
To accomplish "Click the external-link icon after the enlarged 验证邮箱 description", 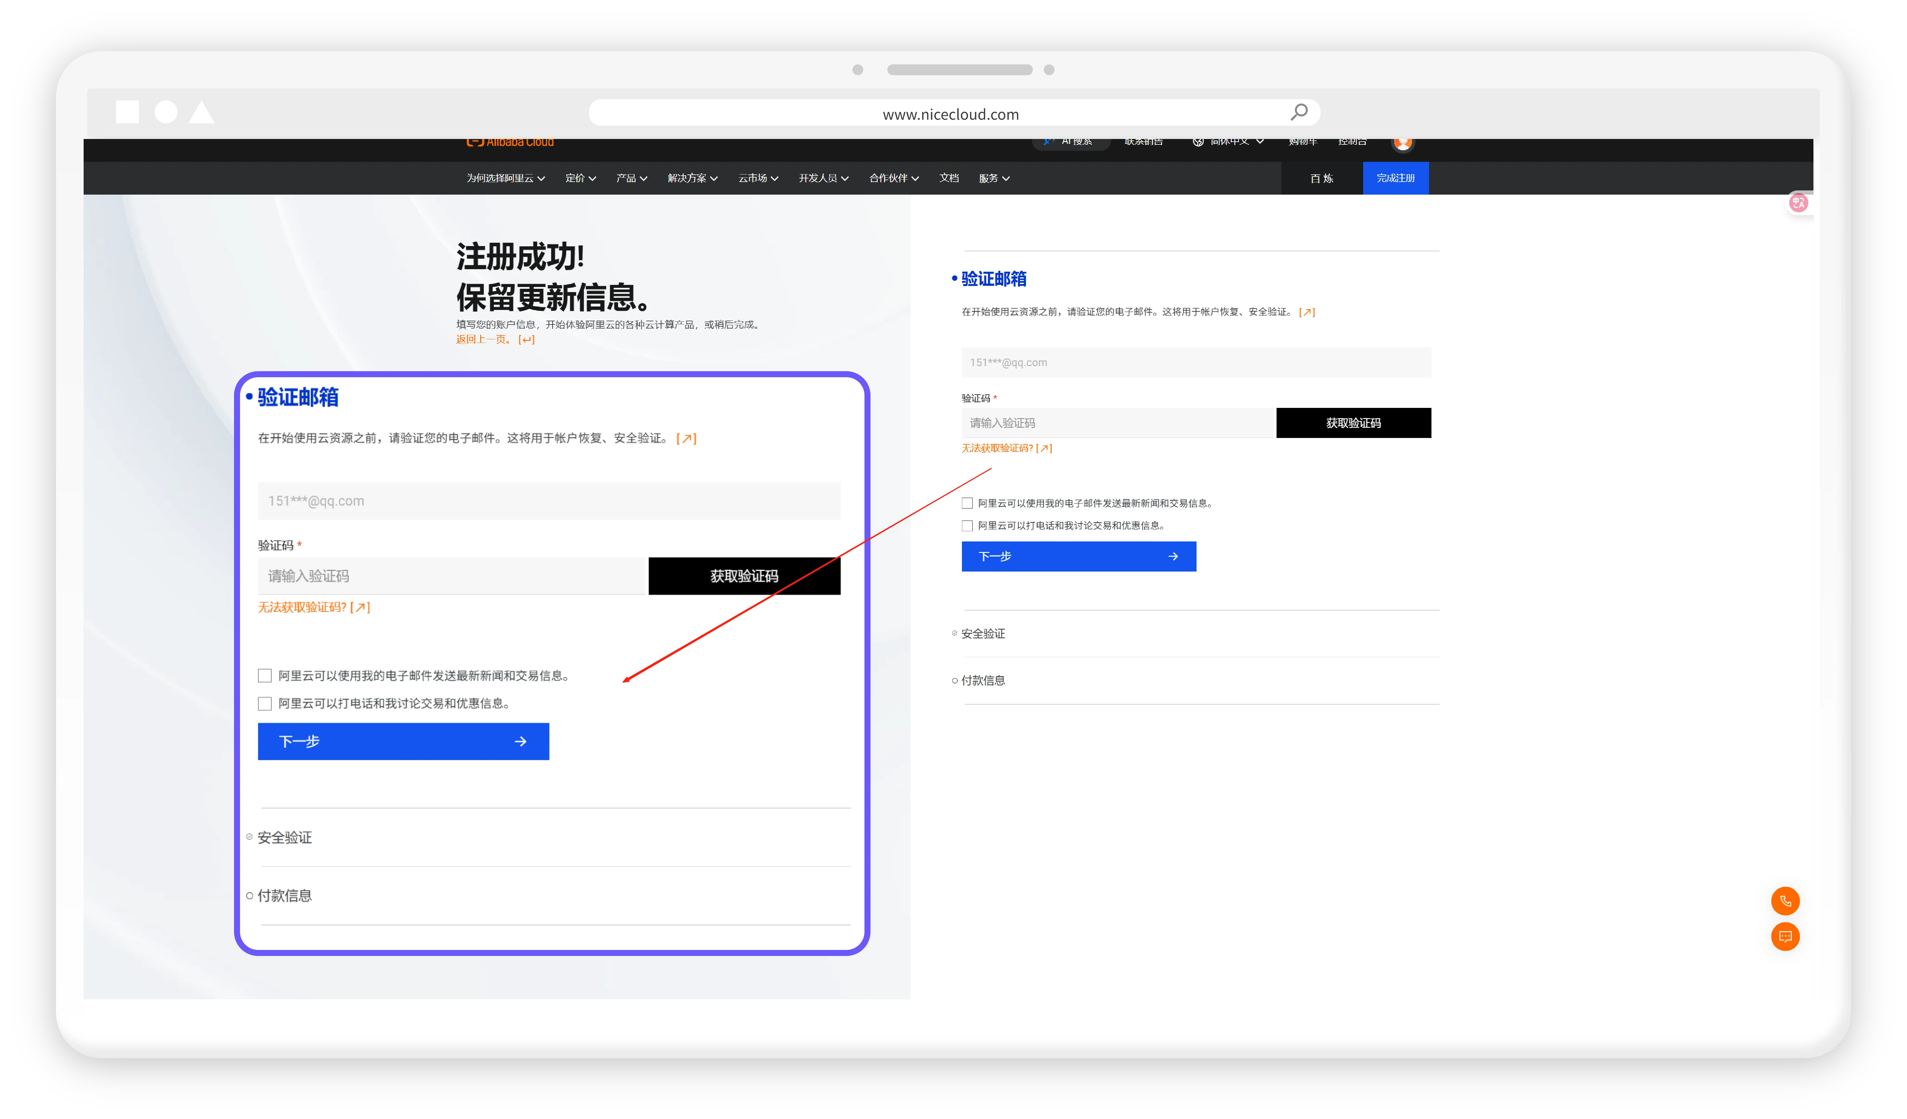I will (686, 439).
